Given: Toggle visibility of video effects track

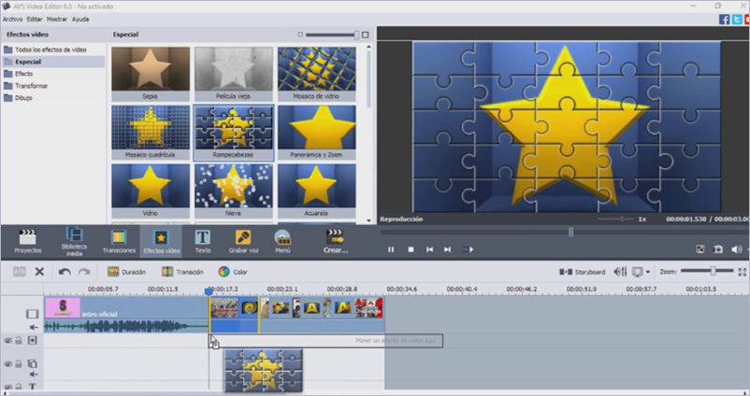Looking at the screenshot, I should pyautogui.click(x=8, y=341).
